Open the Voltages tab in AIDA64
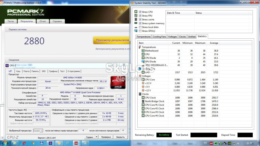This screenshot has height=146, width=260. click(x=172, y=37)
